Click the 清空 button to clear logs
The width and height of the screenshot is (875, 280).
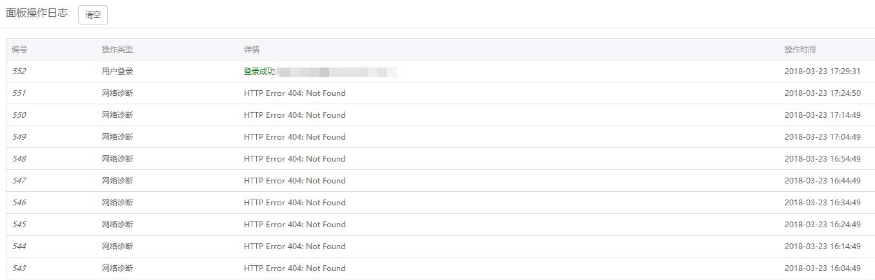click(93, 15)
